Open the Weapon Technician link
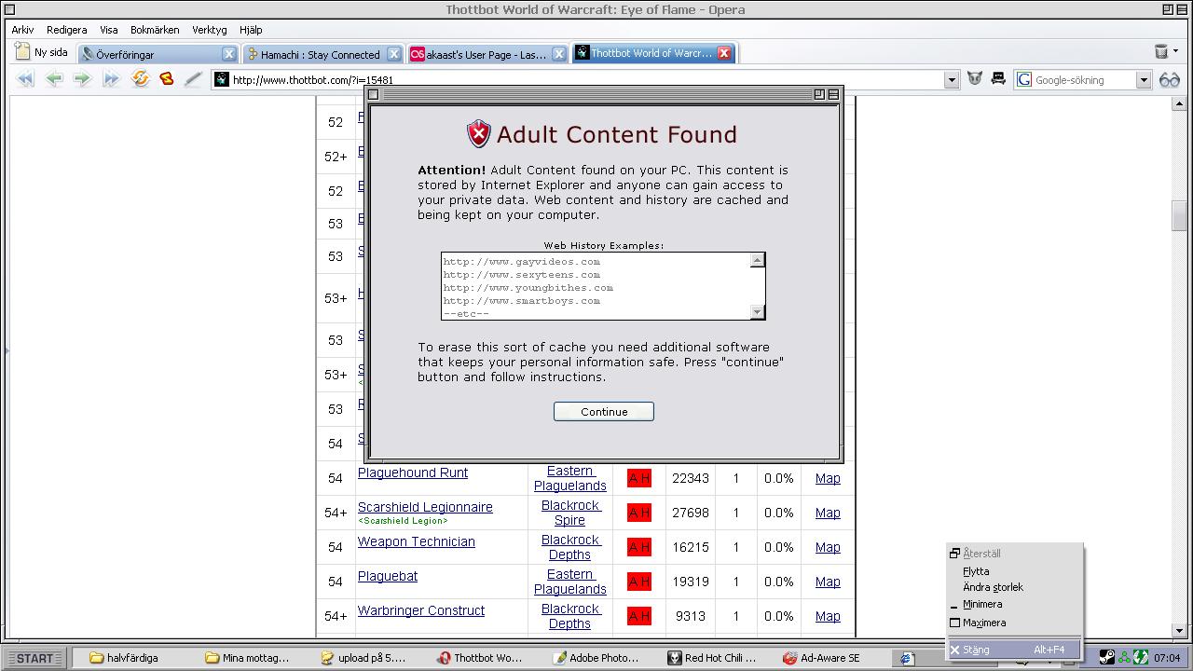Screen dimensions: 1193x671 tap(417, 541)
